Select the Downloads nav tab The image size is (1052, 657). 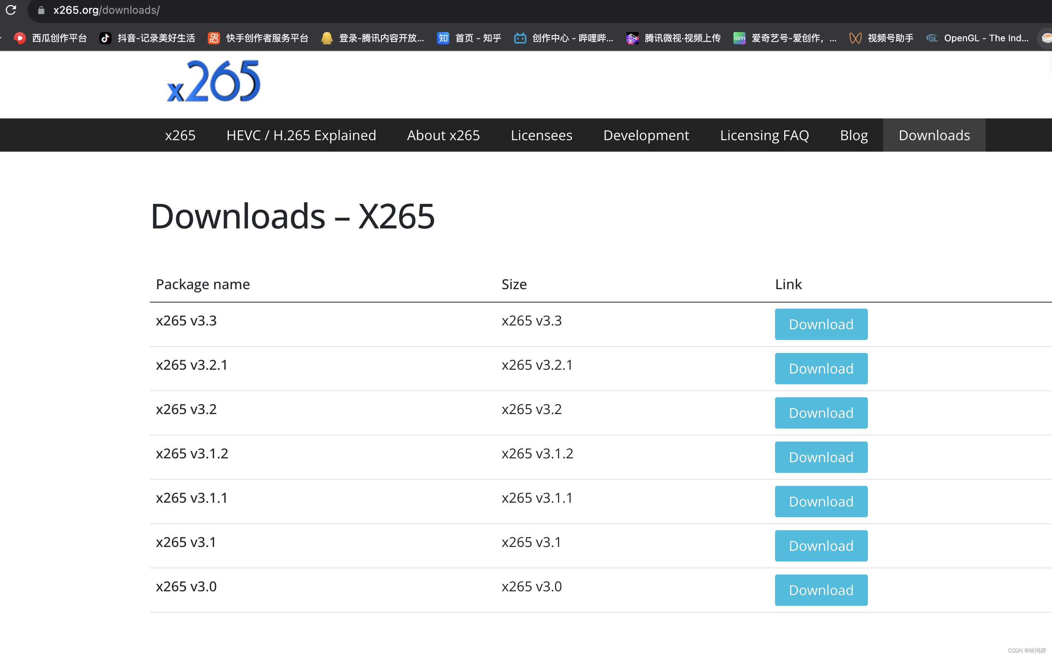click(934, 135)
